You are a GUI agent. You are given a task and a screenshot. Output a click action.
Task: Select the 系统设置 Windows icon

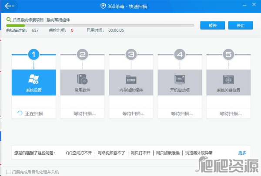tap(33, 79)
